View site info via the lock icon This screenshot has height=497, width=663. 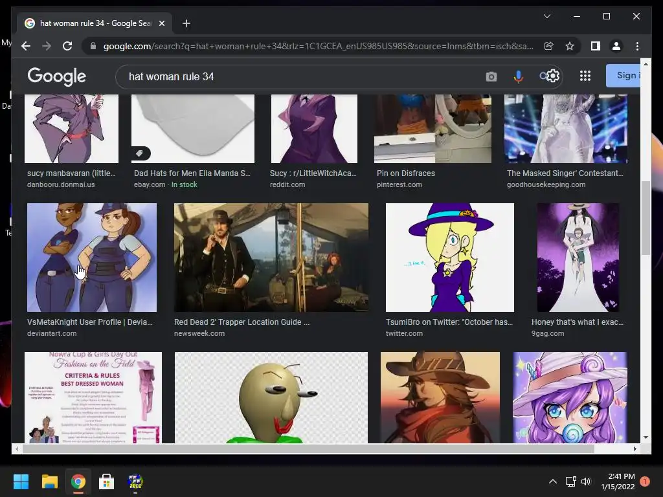point(93,46)
